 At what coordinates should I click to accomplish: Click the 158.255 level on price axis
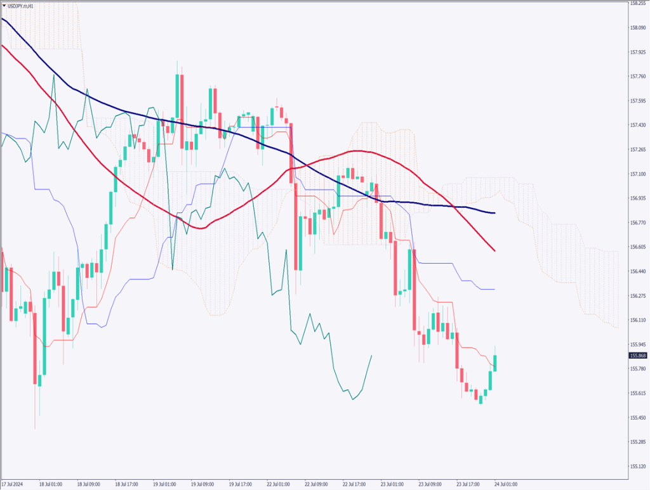coord(638,3)
